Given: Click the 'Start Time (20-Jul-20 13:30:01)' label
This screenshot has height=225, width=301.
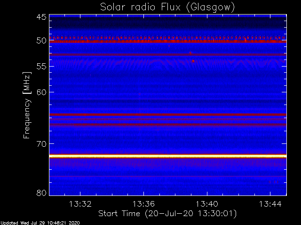Looking at the screenshot, I should point(167,214).
